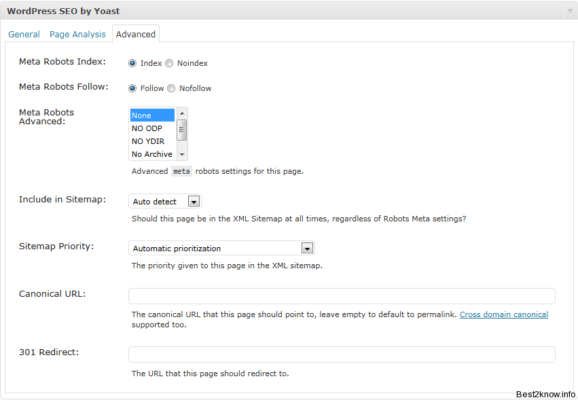The image size is (578, 400).
Task: Collapse the WordPress SEO panel arrow
Action: tap(571, 12)
